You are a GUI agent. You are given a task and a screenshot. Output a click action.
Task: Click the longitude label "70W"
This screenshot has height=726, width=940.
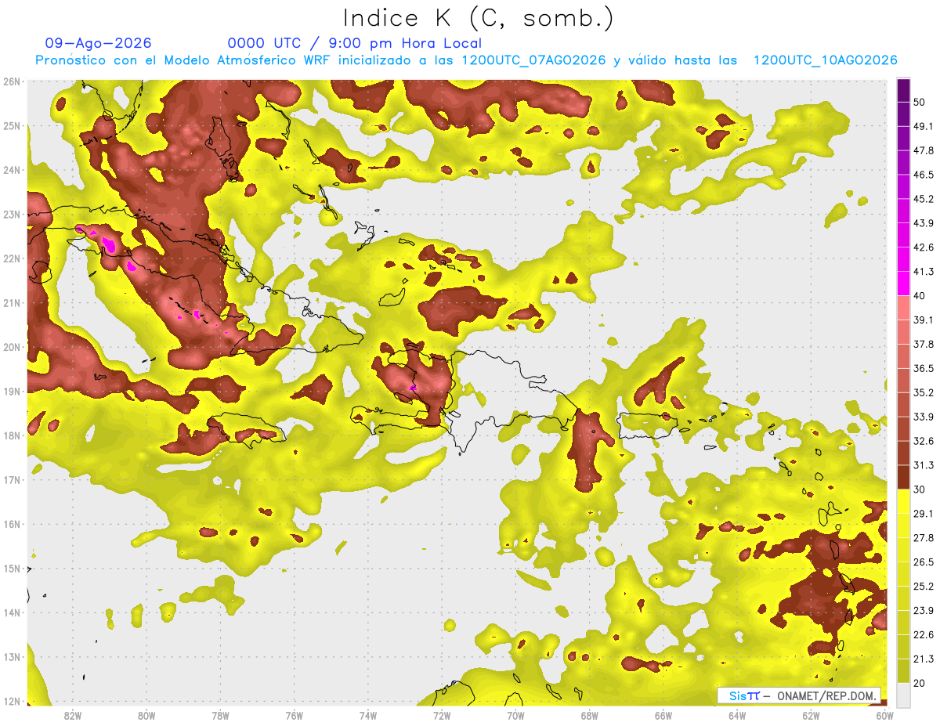tap(515, 715)
